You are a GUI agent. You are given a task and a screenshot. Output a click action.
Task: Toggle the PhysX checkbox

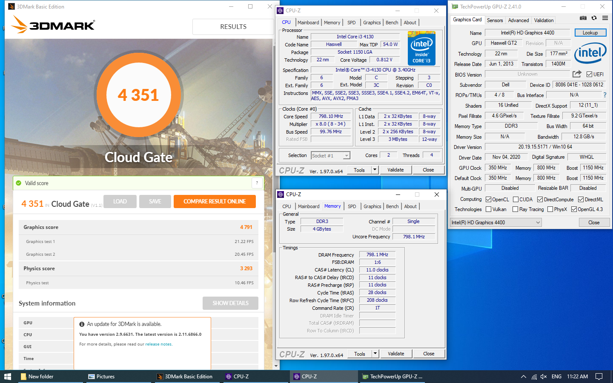point(550,209)
